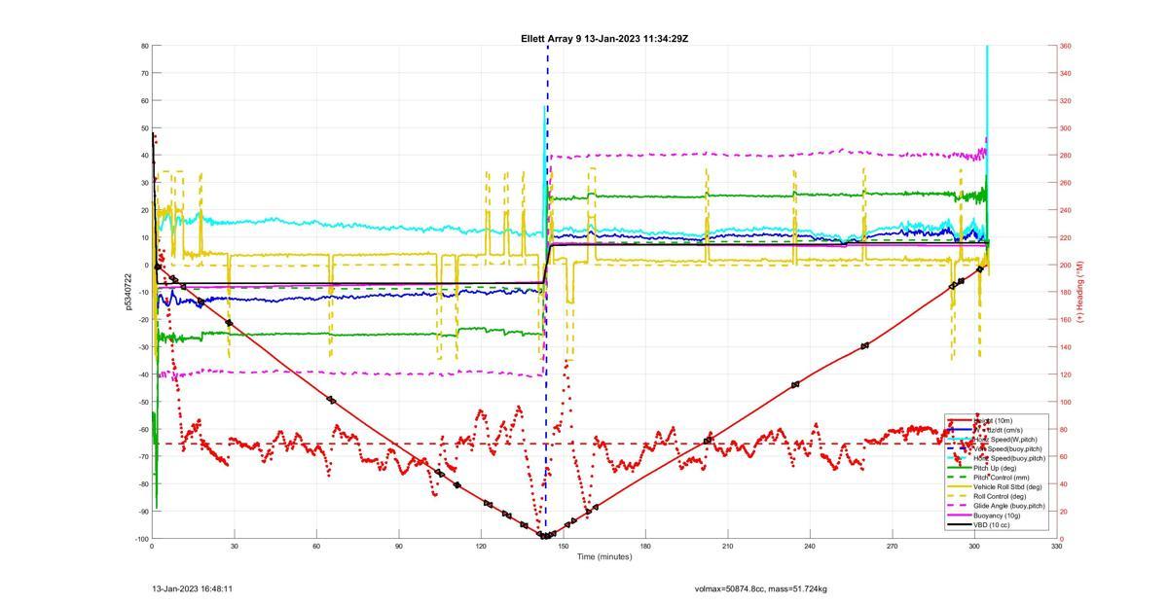This screenshot has width=1168, height=605.
Task: Click the left y-axis tick label '-50'
Action: (143, 402)
